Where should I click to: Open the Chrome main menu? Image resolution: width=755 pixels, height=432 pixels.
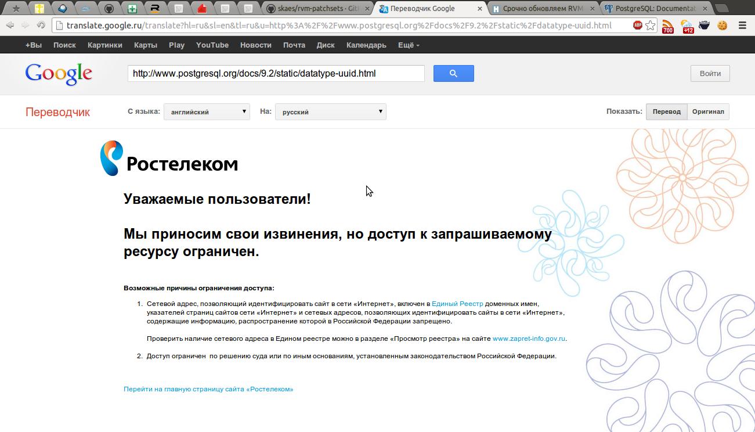click(742, 26)
